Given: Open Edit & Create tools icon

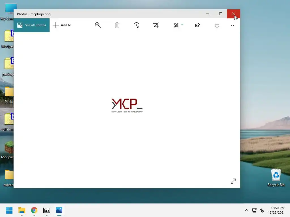Looking at the screenshot, I should pyautogui.click(x=176, y=25).
